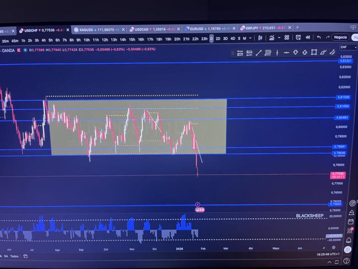Switch to the XAGUSD tab
The height and width of the screenshot is (269, 358).
pyautogui.click(x=98, y=30)
